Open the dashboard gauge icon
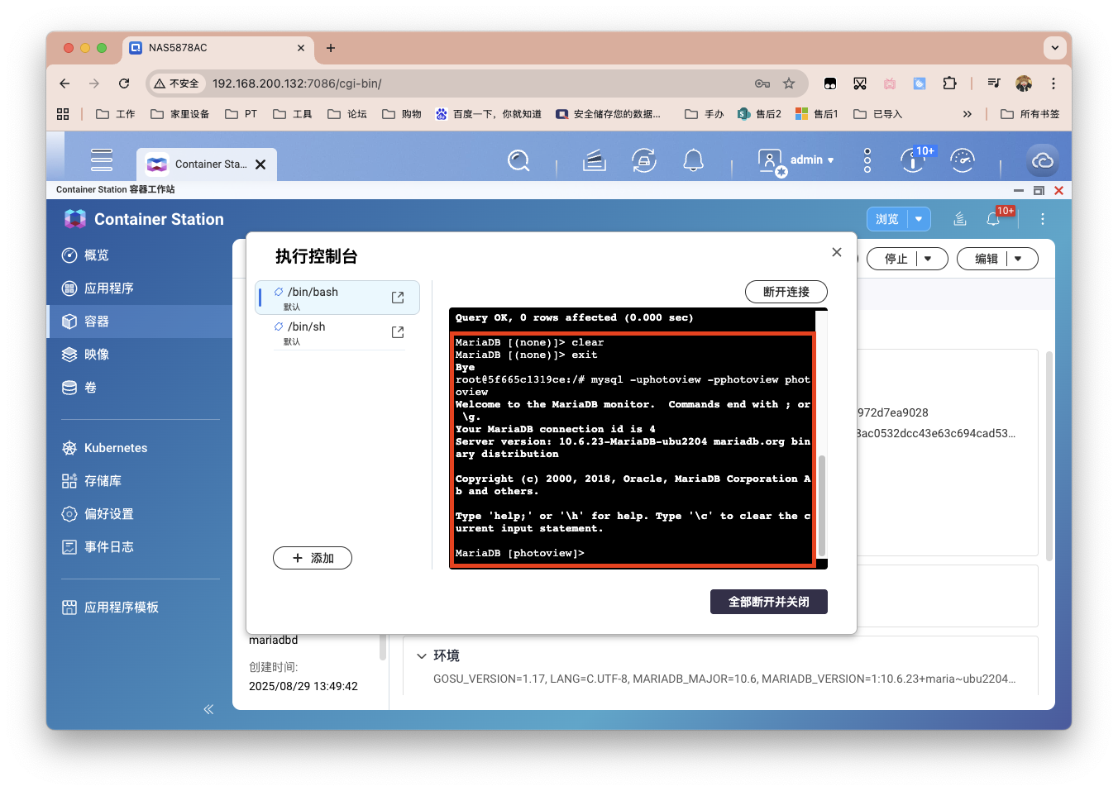Image resolution: width=1118 pixels, height=791 pixels. 963,160
